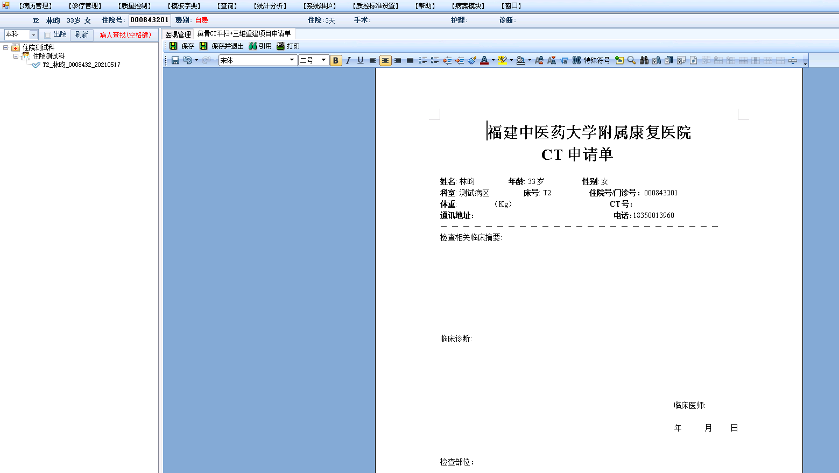839x473 pixels.
Task: Open the 病历管理 menu
Action: click(36, 6)
